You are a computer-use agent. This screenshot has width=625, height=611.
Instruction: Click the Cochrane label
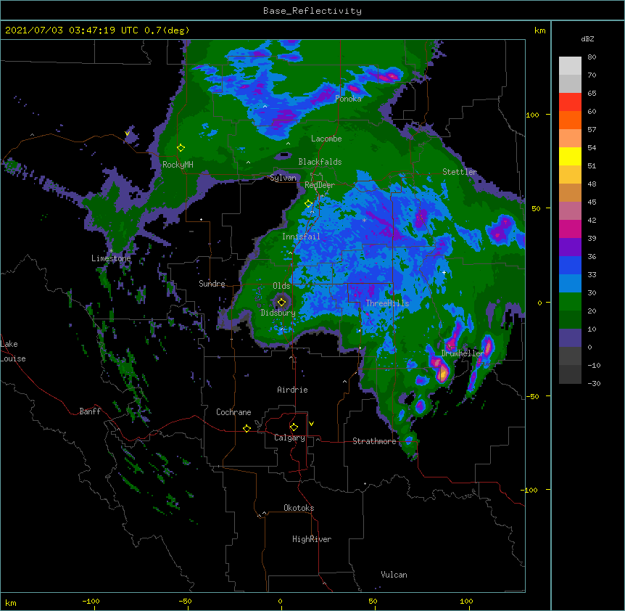(233, 412)
